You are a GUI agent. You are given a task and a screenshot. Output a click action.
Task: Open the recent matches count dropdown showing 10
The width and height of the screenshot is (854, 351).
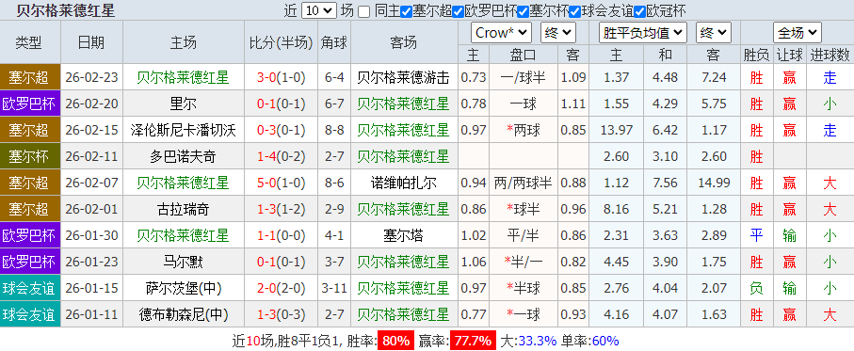pos(319,10)
